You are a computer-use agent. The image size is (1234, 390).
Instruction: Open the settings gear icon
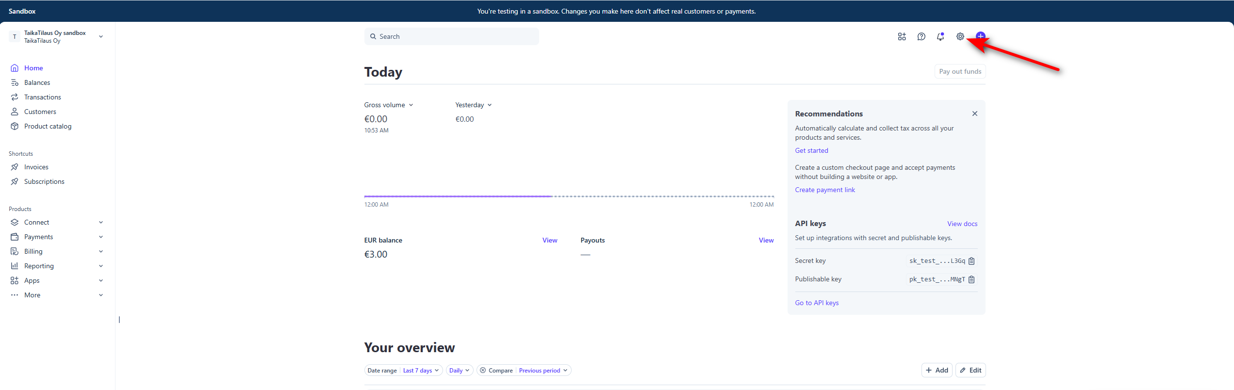[x=960, y=36]
